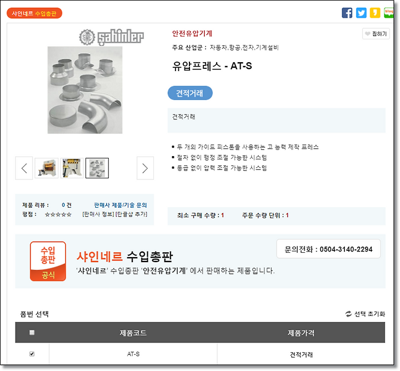This screenshot has width=400, height=371.
Task: Click the 문의전화 0504-3140-2294 box
Action: point(328,249)
